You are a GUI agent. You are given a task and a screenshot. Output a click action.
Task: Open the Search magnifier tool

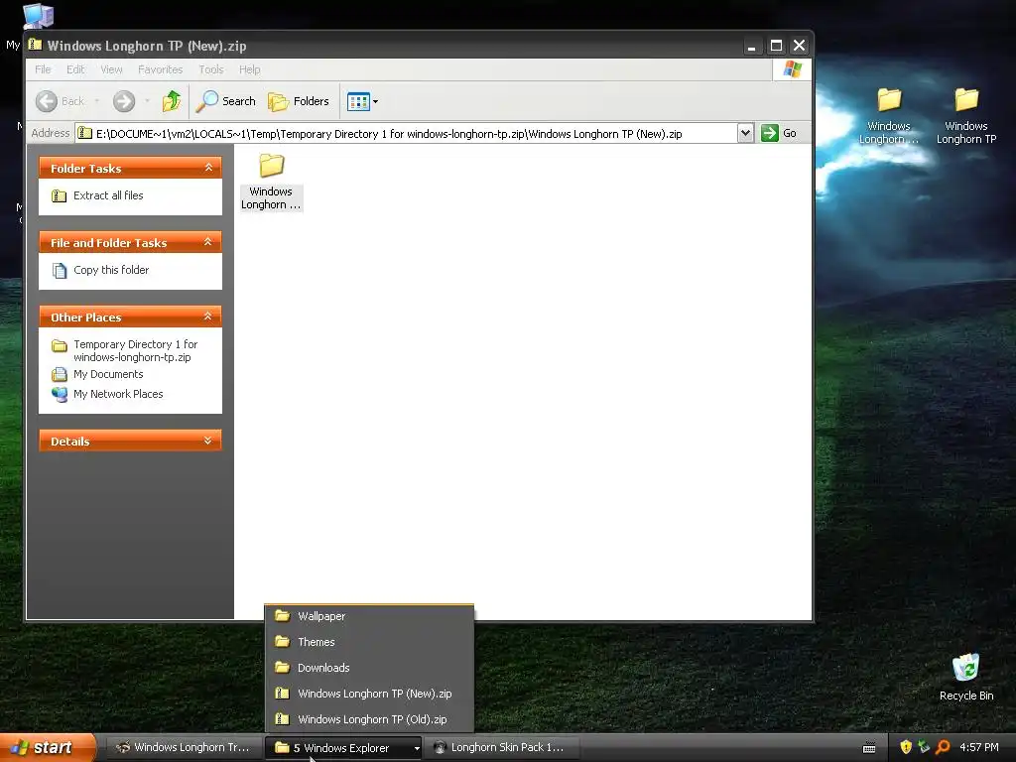pos(226,101)
